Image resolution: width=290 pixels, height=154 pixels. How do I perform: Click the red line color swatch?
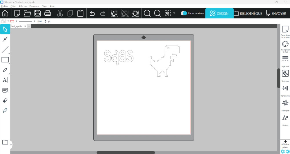coord(12,21)
